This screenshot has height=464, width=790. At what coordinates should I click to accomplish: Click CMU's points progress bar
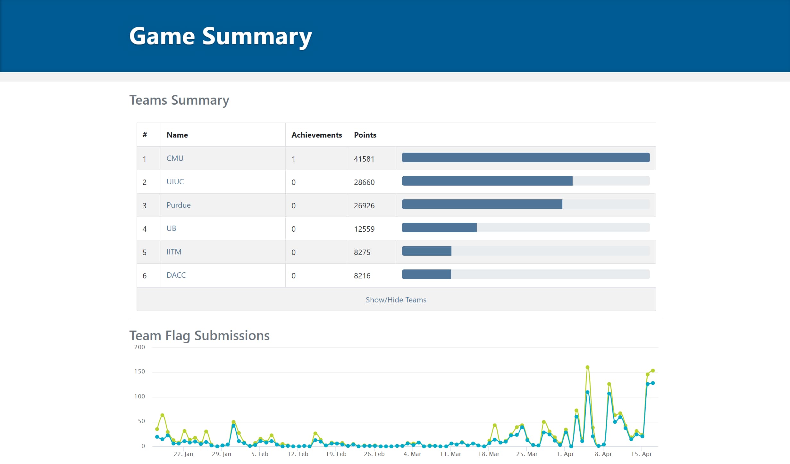525,157
